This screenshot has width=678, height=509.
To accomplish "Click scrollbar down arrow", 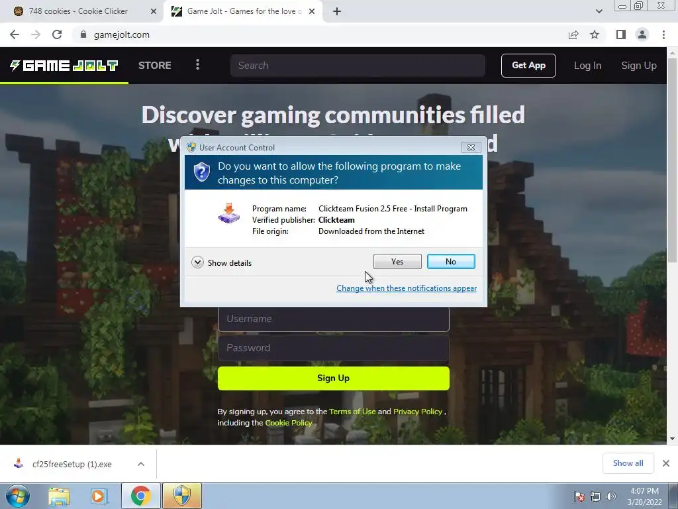I will [672, 439].
